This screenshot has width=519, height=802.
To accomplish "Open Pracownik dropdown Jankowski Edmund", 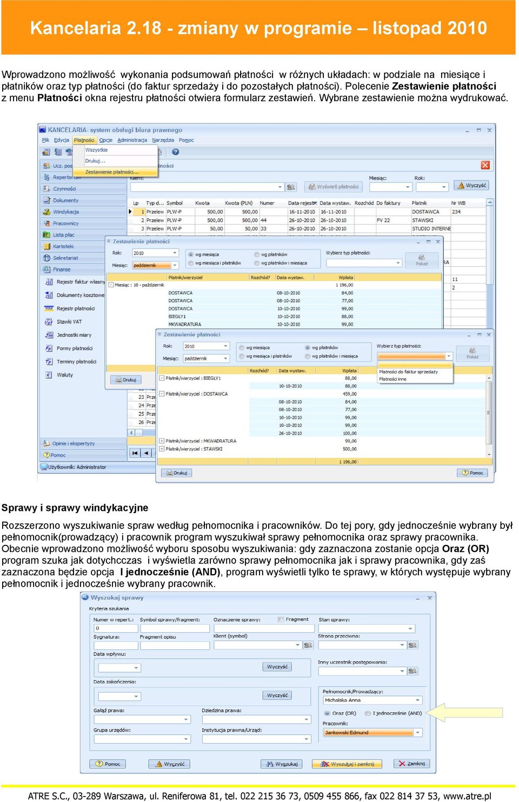I will tap(417, 733).
